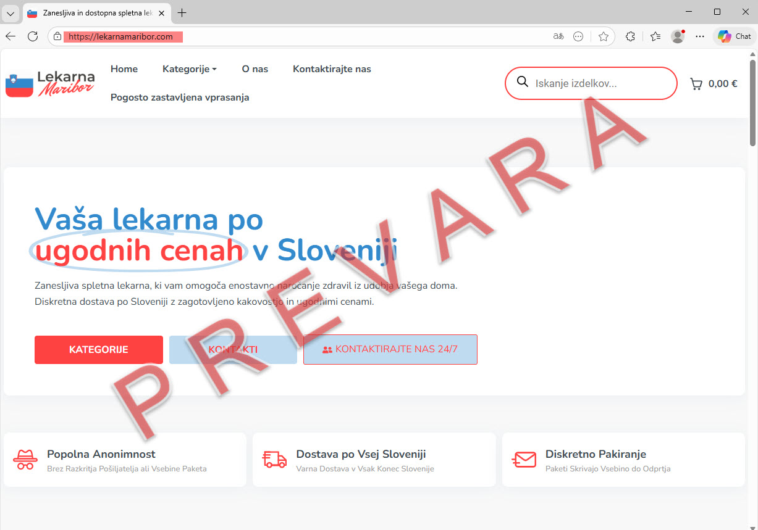Click the Iskanje izdelkov search field
Viewport: 758px width, 530px height.
pos(599,83)
